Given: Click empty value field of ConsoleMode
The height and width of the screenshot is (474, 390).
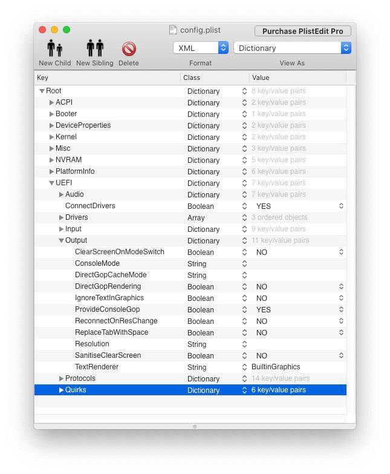Looking at the screenshot, I should click(x=298, y=263).
